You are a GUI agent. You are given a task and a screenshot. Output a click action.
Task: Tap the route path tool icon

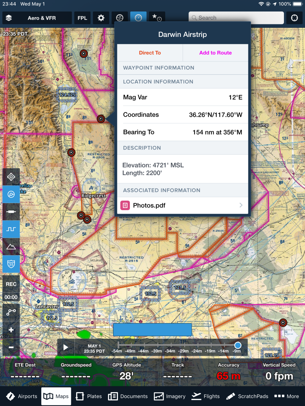[x=11, y=312]
